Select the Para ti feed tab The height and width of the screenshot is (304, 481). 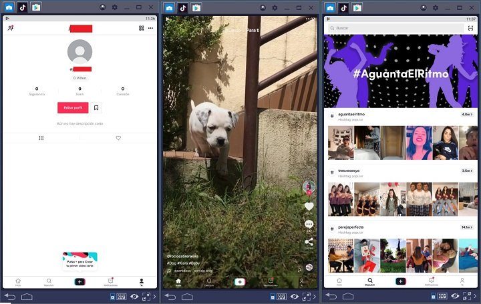tap(253, 30)
